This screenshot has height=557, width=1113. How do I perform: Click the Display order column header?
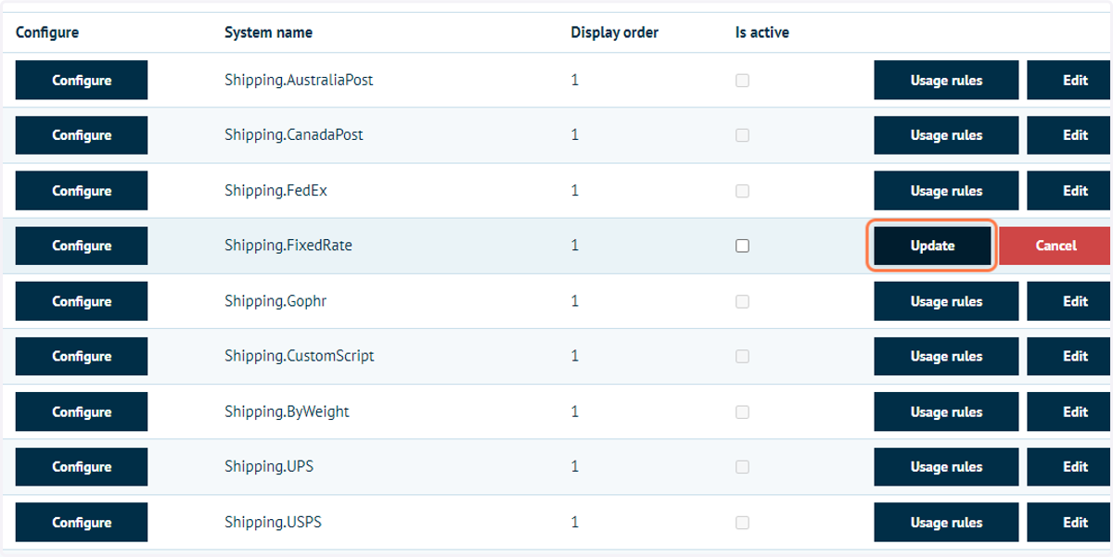point(615,32)
